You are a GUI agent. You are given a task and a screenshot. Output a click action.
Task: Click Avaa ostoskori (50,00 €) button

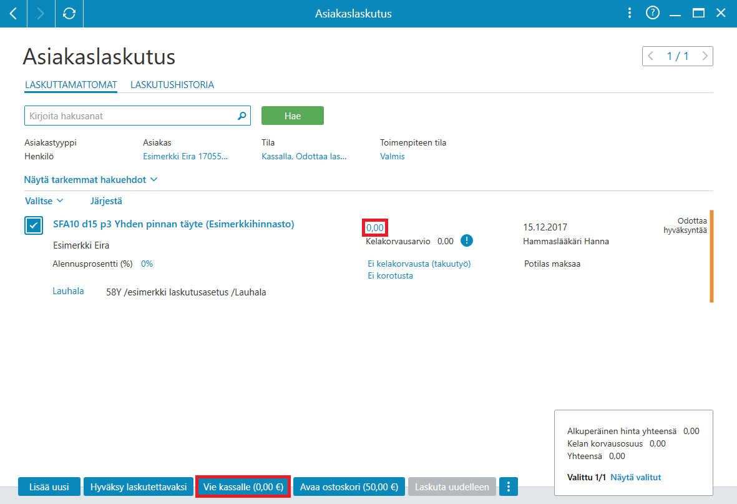[x=349, y=487]
